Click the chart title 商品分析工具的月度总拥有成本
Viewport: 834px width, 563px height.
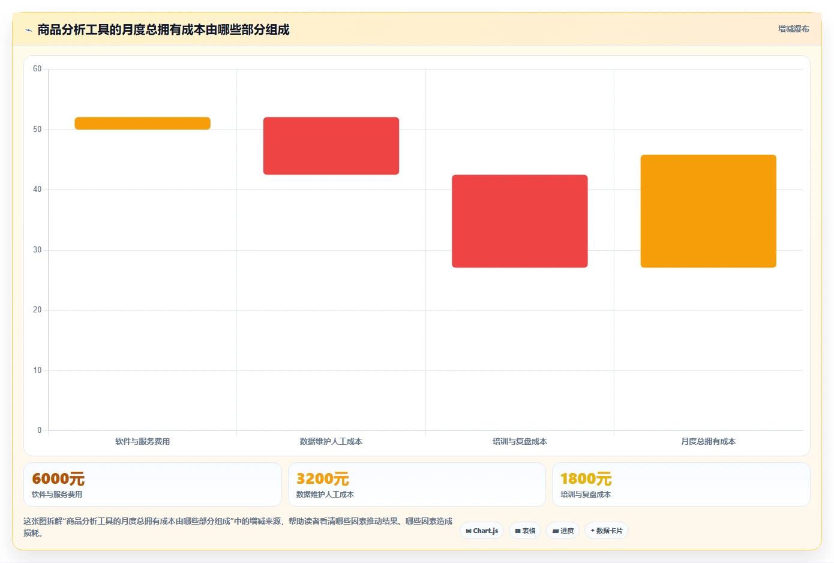coord(163,29)
